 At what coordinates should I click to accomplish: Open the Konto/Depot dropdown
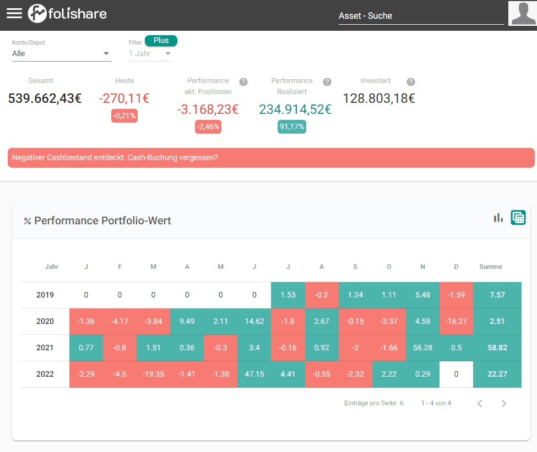tap(62, 54)
